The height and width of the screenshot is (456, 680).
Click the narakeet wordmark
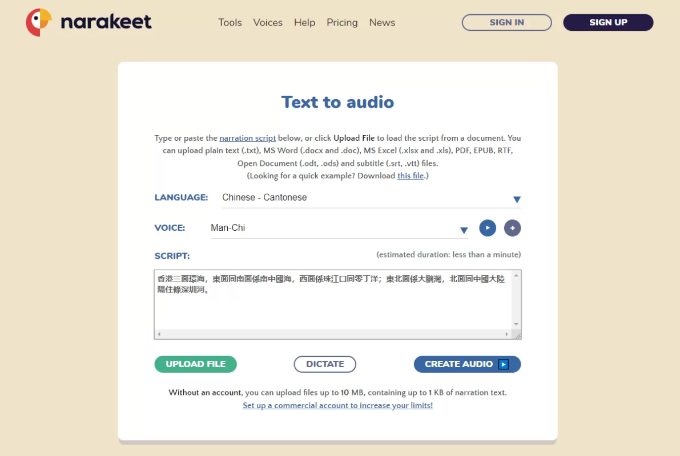click(x=106, y=22)
